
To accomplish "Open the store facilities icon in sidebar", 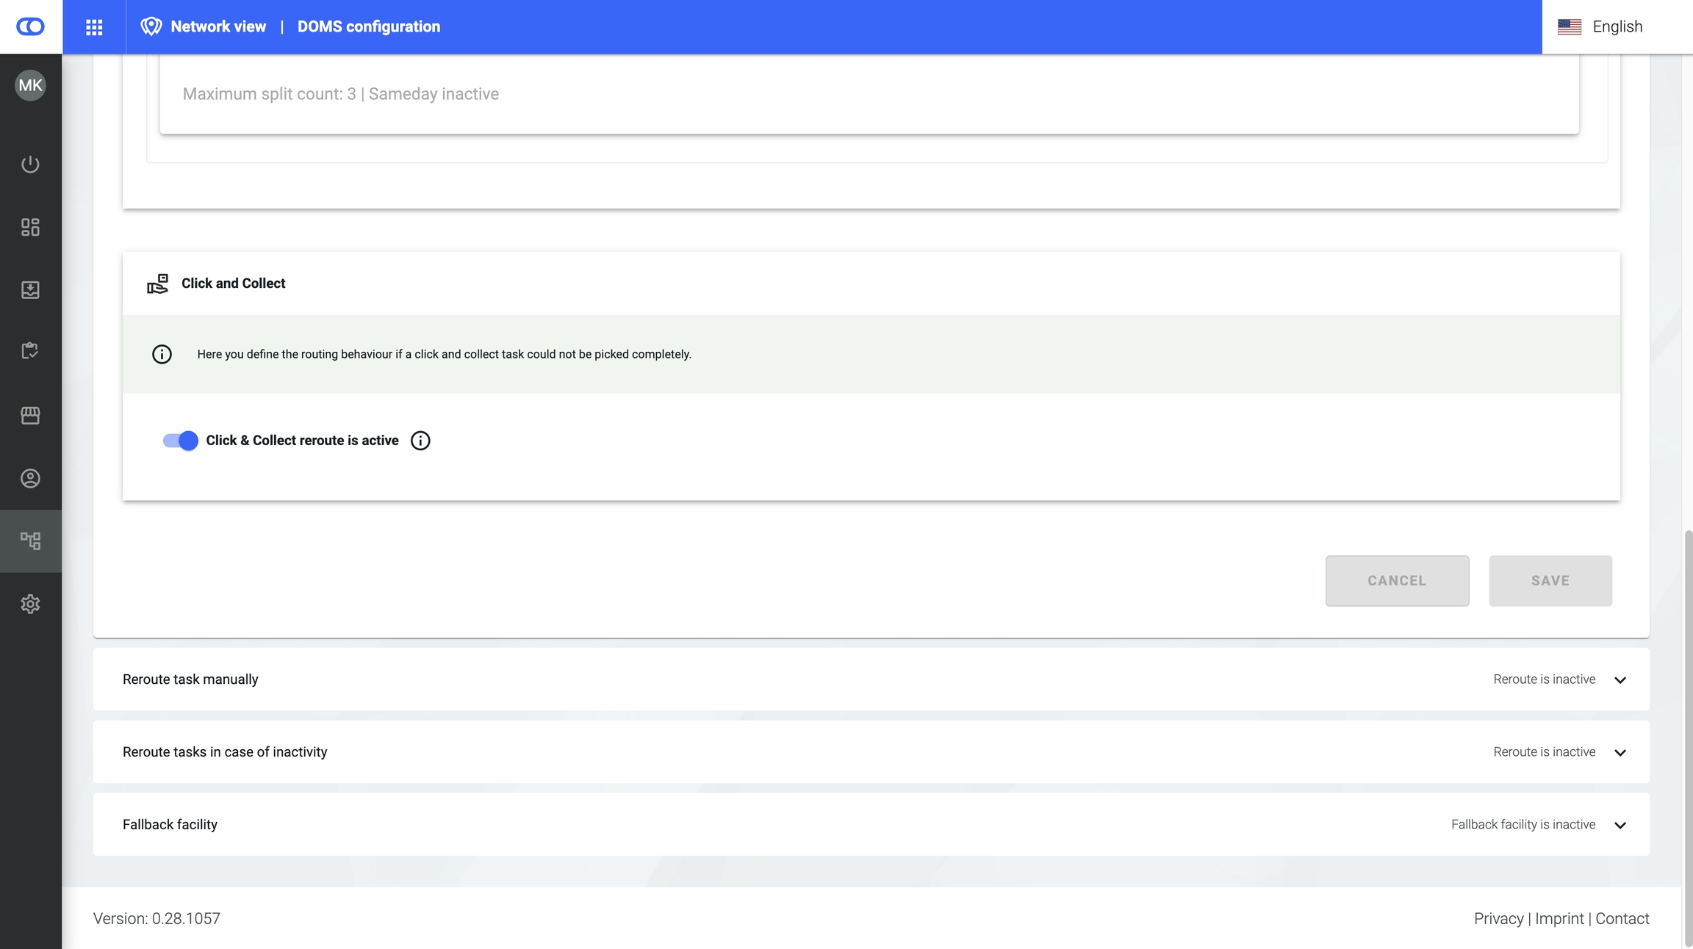I will [x=30, y=415].
